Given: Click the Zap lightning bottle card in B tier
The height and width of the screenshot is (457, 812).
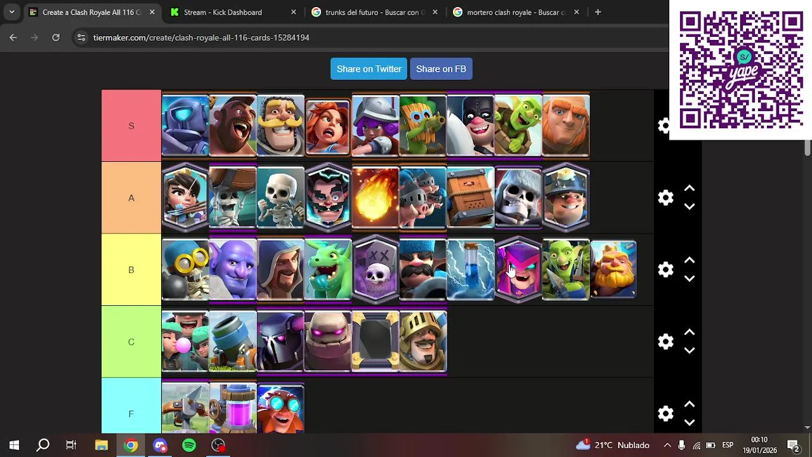Looking at the screenshot, I should coord(471,270).
